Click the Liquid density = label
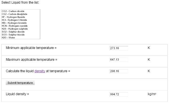This screenshot has width=169, height=103. tap(17, 94)
